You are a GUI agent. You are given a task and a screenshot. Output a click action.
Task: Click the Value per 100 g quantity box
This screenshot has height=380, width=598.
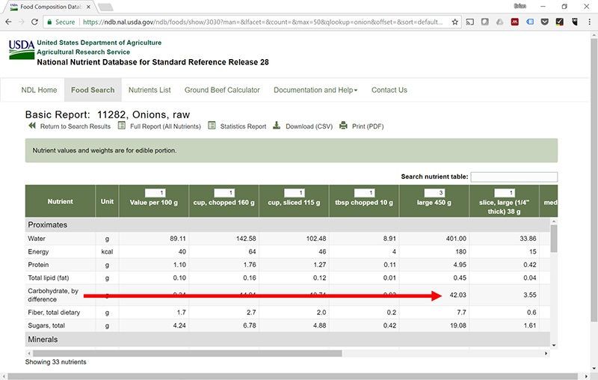[155, 193]
